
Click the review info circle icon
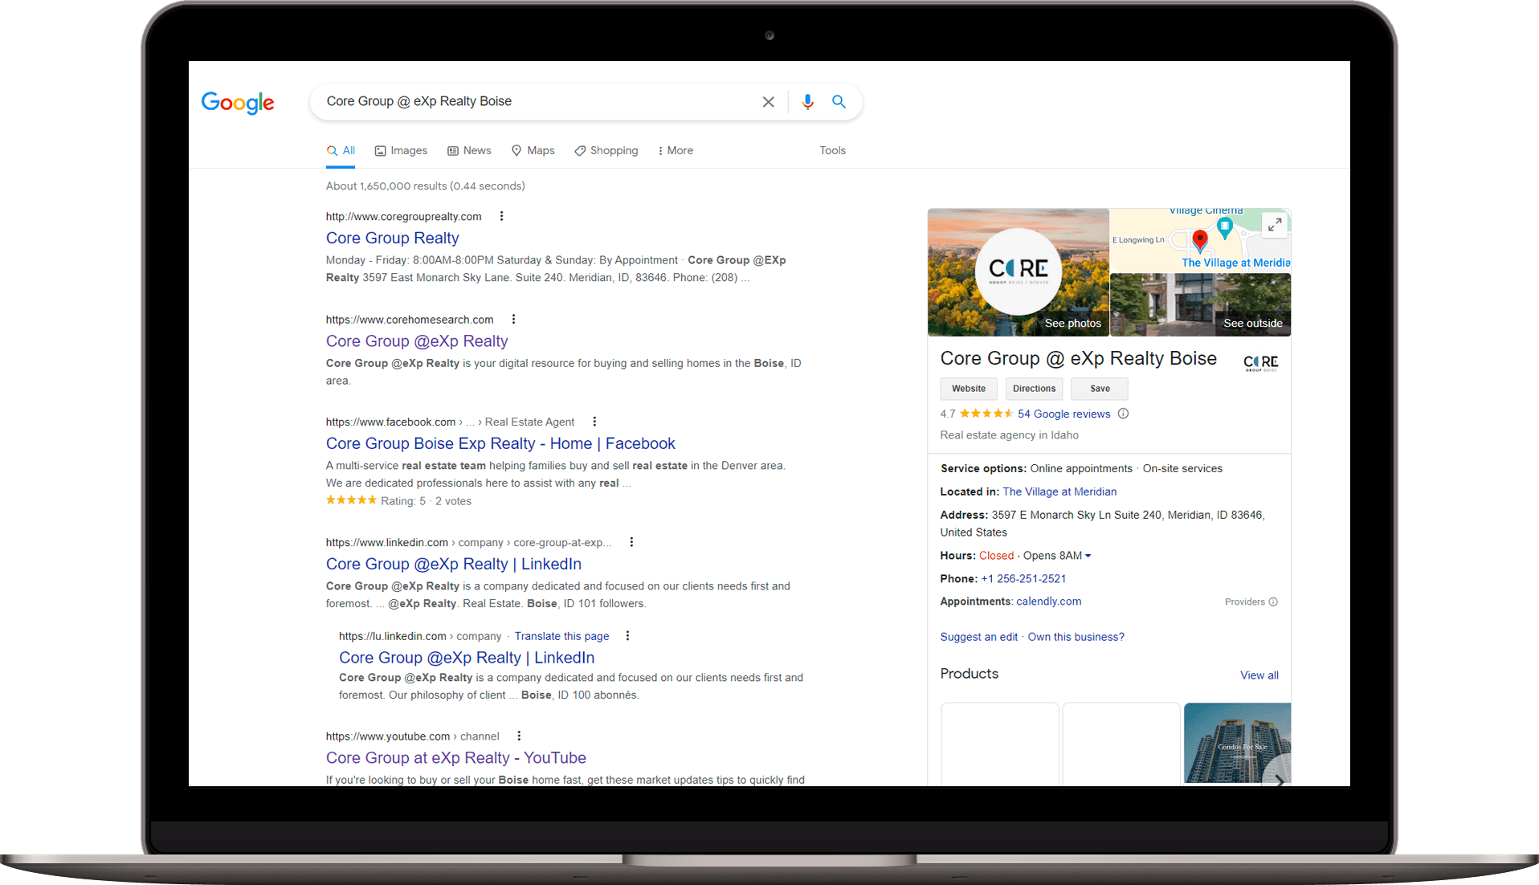[x=1123, y=414]
